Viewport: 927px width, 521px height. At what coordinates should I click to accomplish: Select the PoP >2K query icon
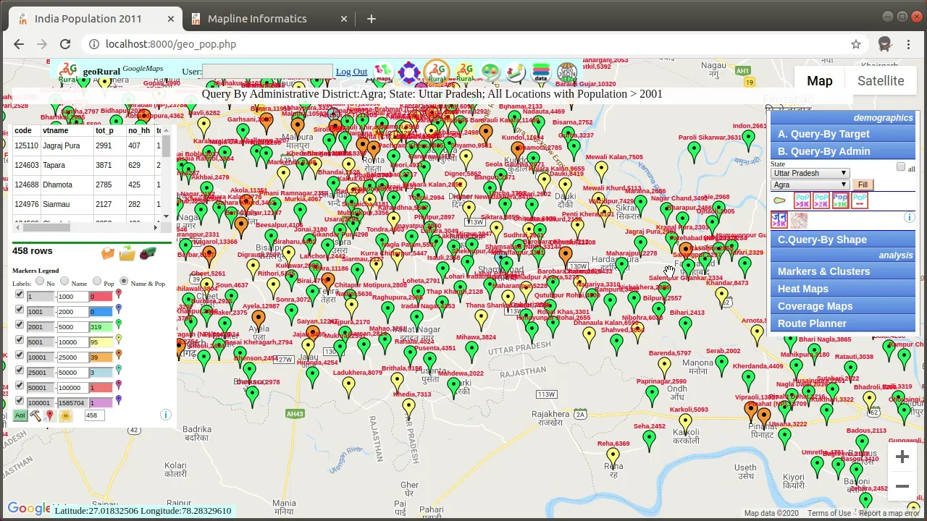(x=821, y=200)
